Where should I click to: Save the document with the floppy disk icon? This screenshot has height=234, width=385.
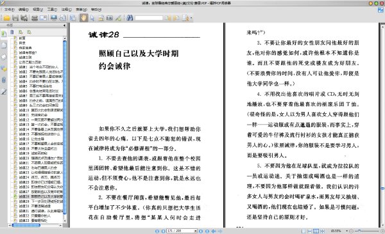click(15, 18)
